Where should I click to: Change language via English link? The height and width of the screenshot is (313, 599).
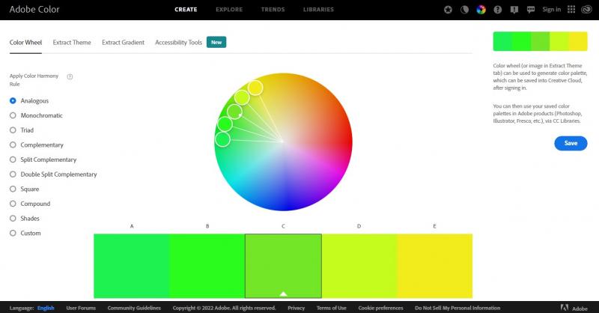point(46,308)
